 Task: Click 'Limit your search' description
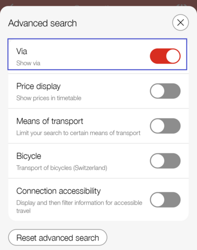tap(78, 133)
